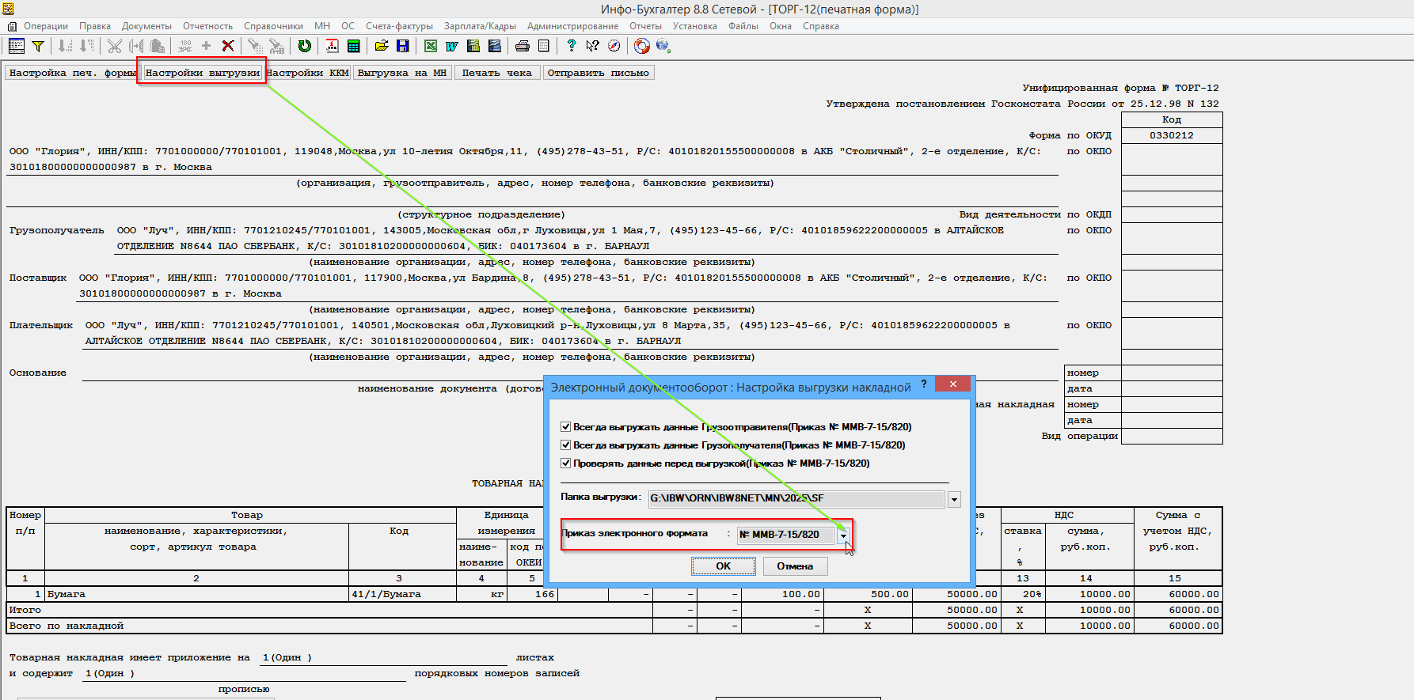Click 'Настройки выгрузки' button
The image size is (1414, 700).
203,73
